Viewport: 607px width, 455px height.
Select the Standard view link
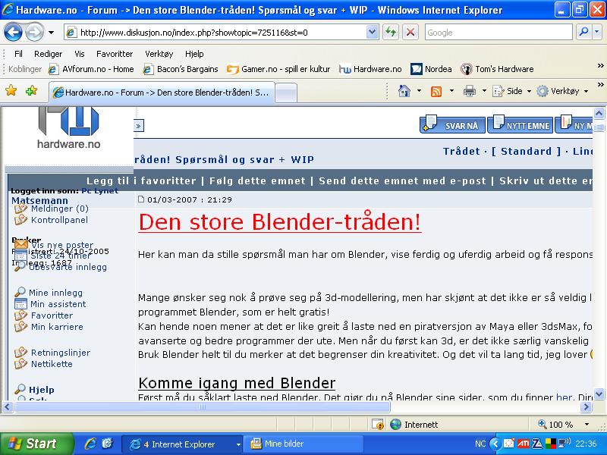coord(526,151)
